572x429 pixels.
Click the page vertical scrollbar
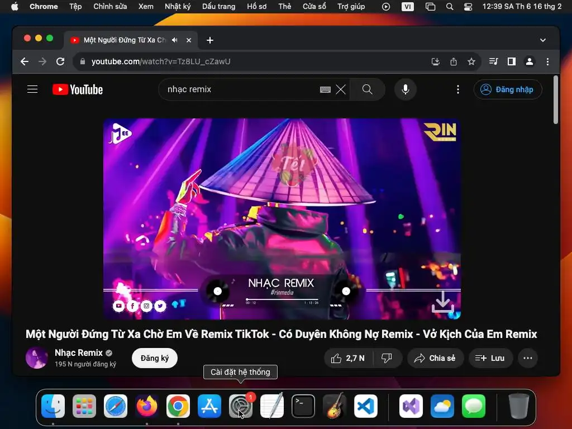tap(556, 100)
